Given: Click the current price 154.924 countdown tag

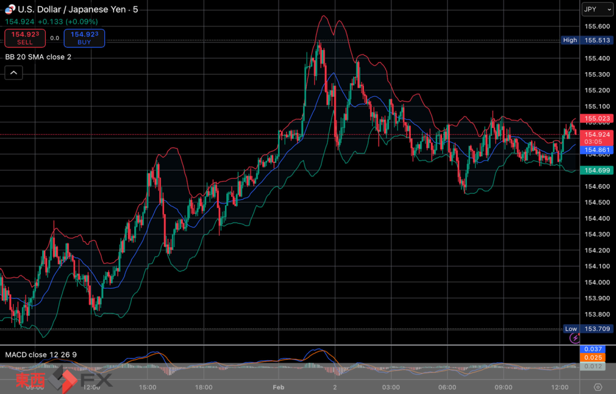Looking at the screenshot, I should [597, 138].
